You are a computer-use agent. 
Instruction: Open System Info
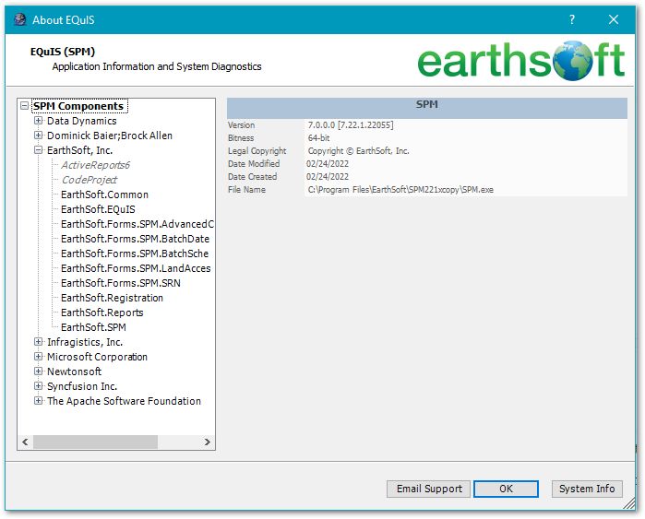coord(587,489)
